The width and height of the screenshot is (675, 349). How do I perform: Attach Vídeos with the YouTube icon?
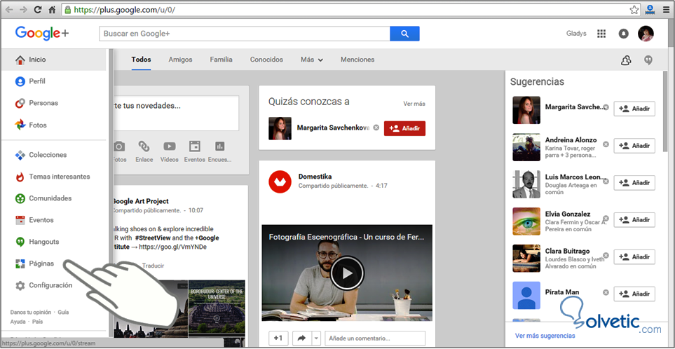tap(169, 146)
